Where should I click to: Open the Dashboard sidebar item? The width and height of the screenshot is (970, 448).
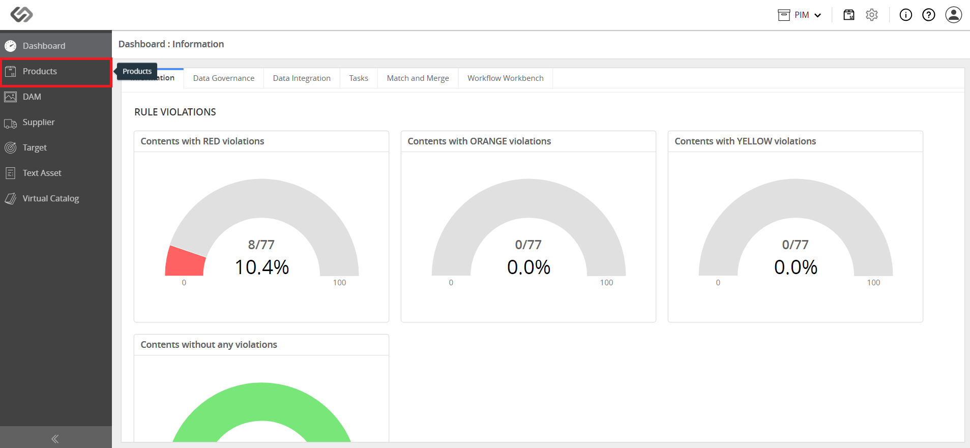pos(56,46)
